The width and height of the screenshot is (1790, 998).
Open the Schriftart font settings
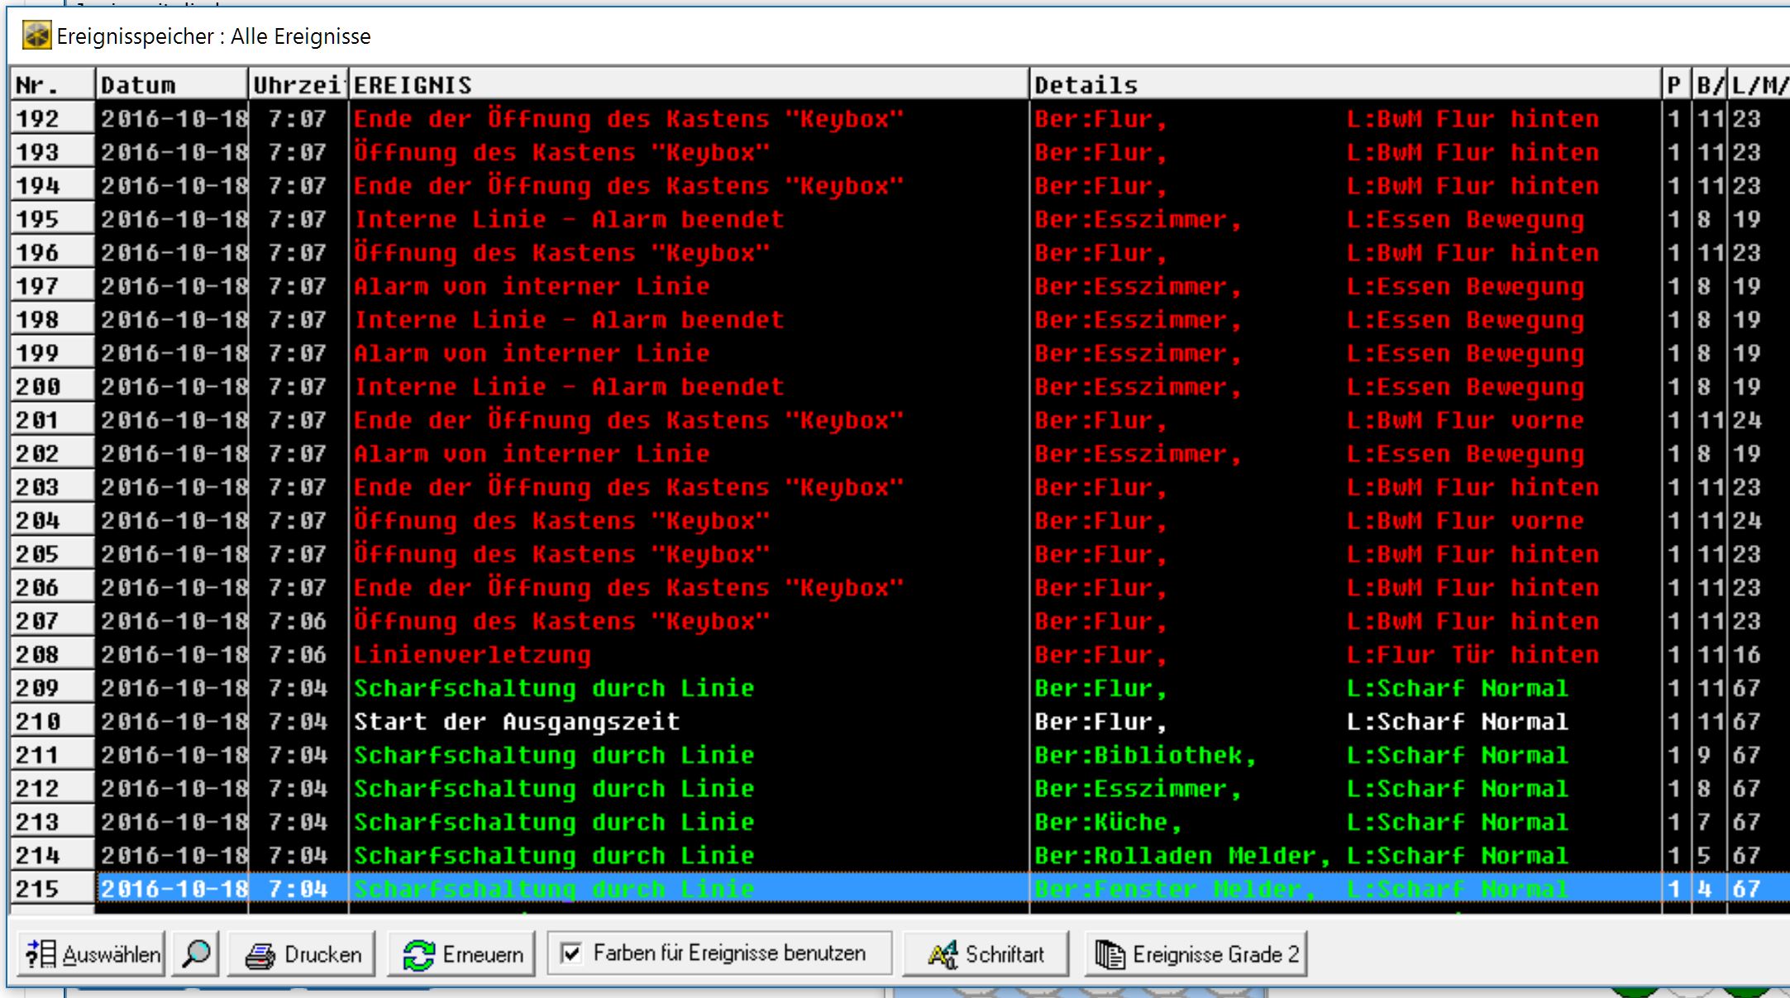coord(986,954)
